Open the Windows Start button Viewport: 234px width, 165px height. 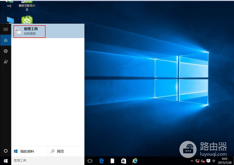tap(5, 160)
